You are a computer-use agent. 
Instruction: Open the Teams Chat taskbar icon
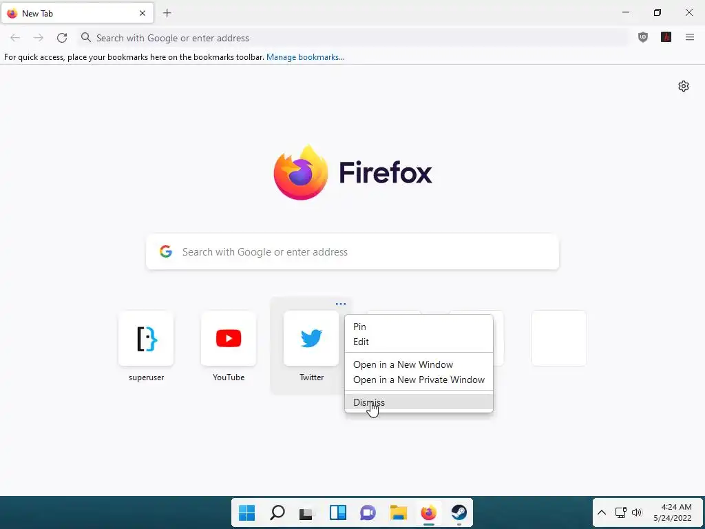(x=368, y=512)
